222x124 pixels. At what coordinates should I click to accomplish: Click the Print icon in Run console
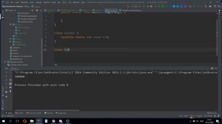[10, 87]
